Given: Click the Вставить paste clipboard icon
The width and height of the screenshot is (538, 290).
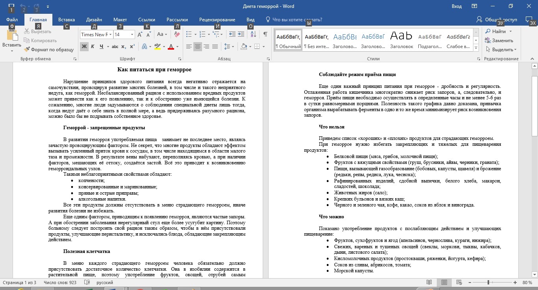Looking at the screenshot, I should (13, 36).
